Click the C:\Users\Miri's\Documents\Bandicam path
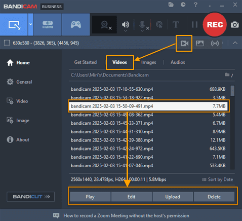242x221 pixels. 110,75
